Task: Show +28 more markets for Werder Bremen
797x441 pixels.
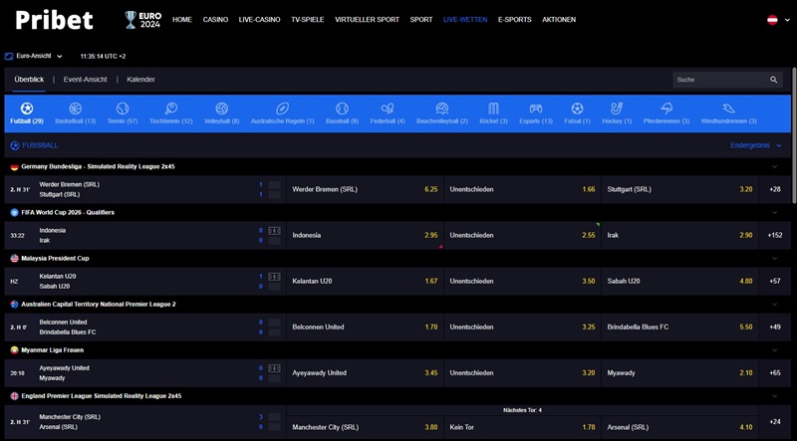Action: tap(775, 189)
